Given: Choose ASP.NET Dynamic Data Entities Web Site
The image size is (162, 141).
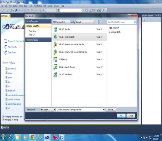Looking at the screenshot, I should coord(80,44).
